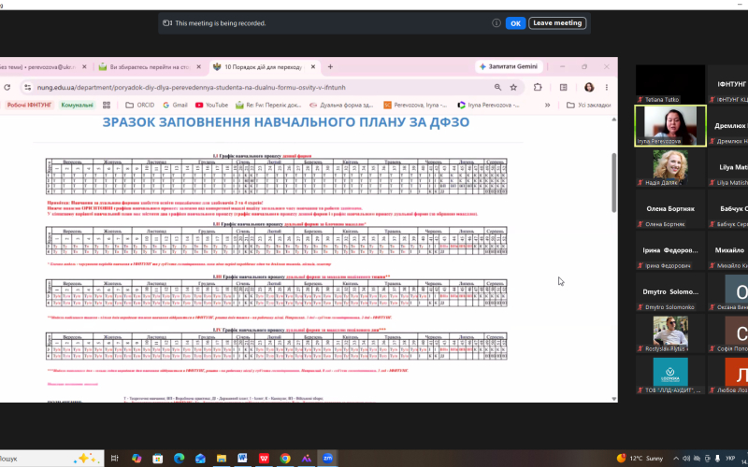Open the tab groups grid icon

(x=107, y=105)
